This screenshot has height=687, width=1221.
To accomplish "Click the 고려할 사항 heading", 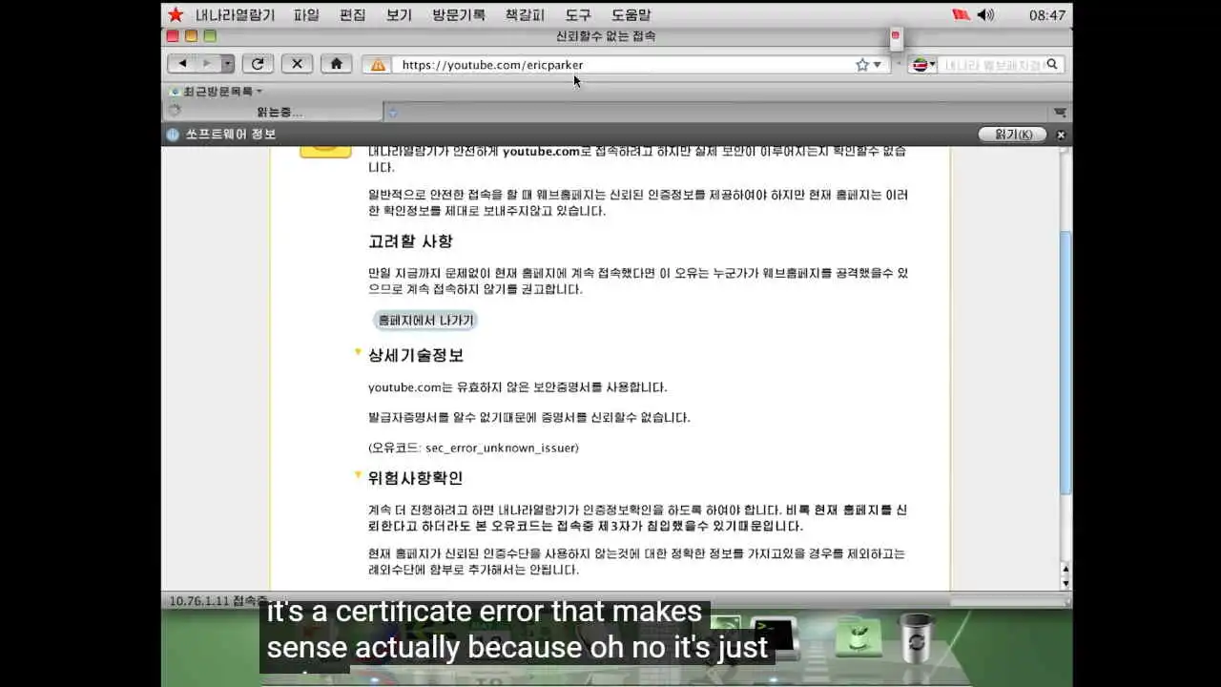I will pyautogui.click(x=410, y=241).
